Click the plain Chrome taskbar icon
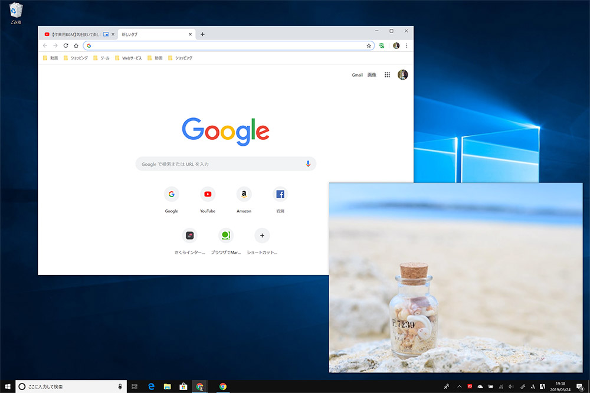The width and height of the screenshot is (590, 393). coord(223,387)
